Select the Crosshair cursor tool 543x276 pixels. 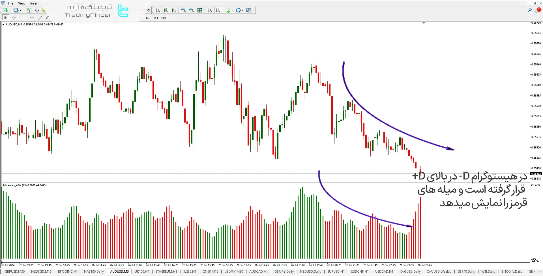point(14,18)
